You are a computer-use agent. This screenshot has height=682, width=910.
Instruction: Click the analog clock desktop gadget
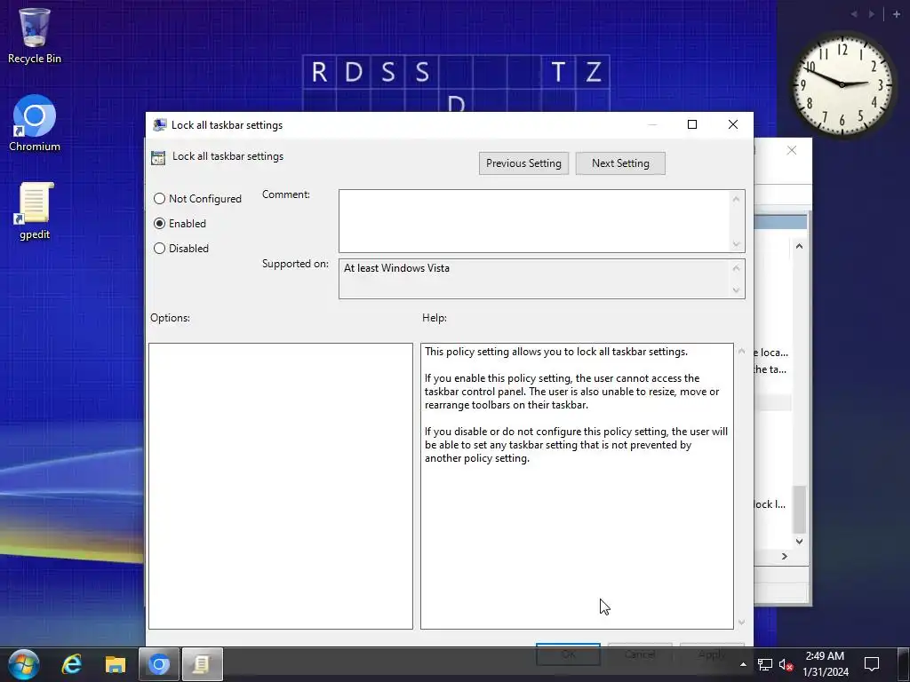pos(841,84)
